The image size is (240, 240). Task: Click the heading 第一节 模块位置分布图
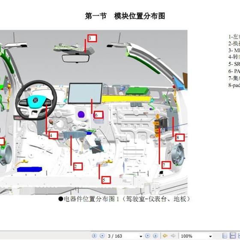pyautogui.click(x=125, y=16)
